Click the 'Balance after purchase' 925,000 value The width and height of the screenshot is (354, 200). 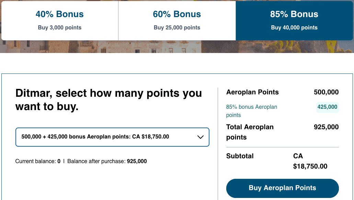click(137, 161)
